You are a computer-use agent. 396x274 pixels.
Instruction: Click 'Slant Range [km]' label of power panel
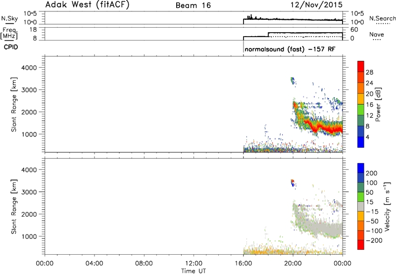14,104
